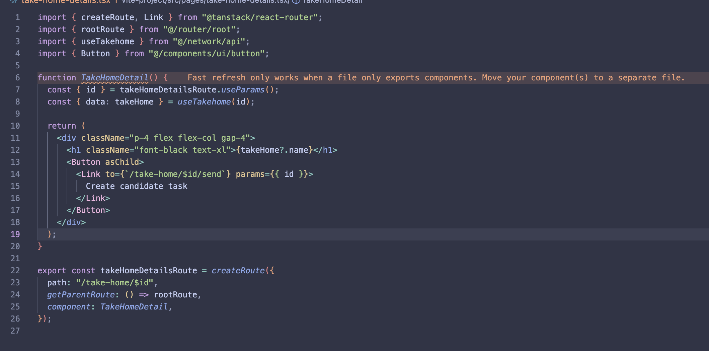This screenshot has width=709, height=351.
Task: Click the "@tanstack/react-router" import string
Action: coord(260,17)
